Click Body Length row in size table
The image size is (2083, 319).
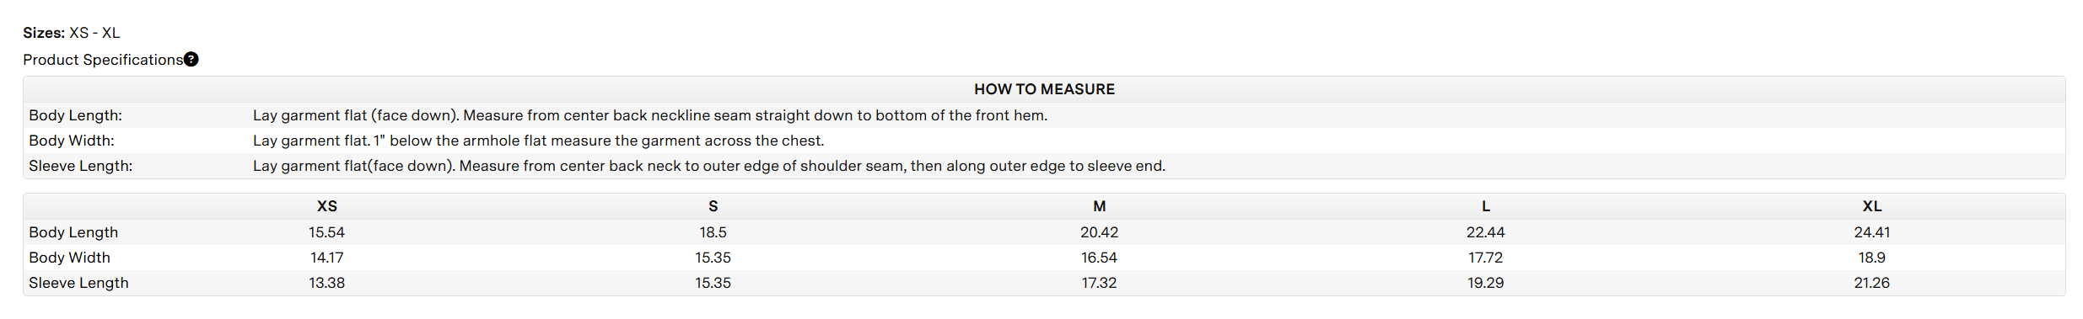point(1044,232)
